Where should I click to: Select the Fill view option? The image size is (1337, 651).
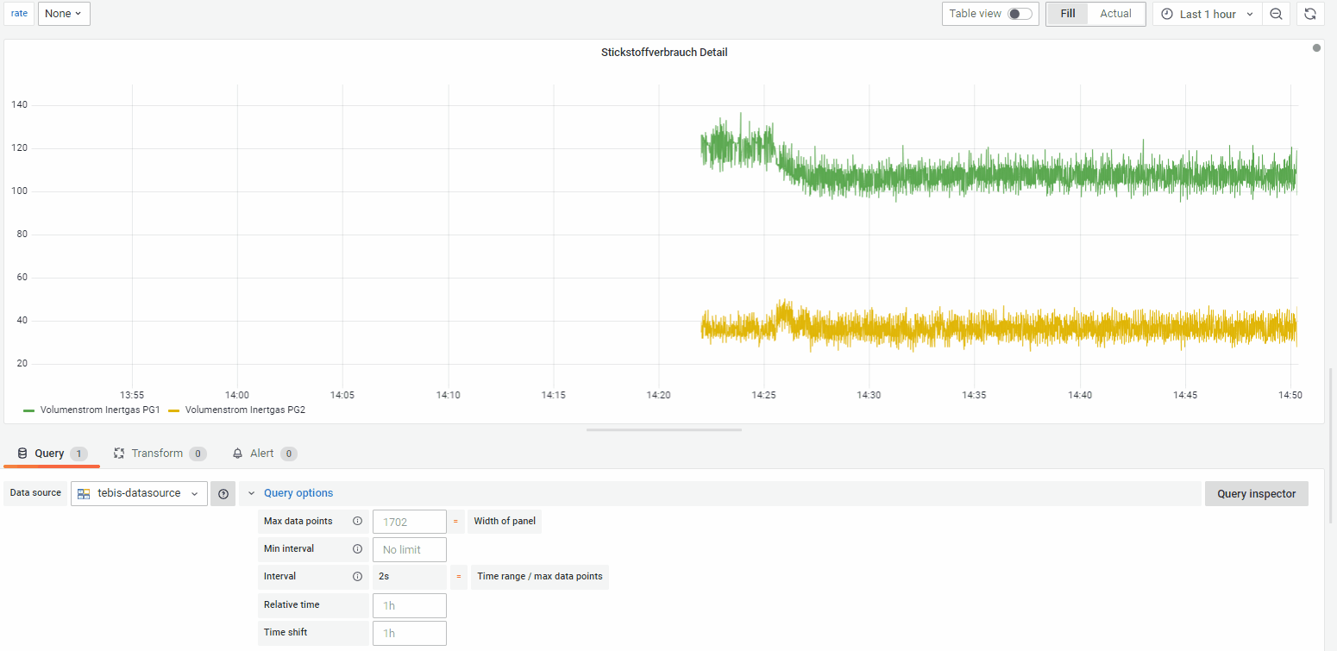click(x=1068, y=14)
